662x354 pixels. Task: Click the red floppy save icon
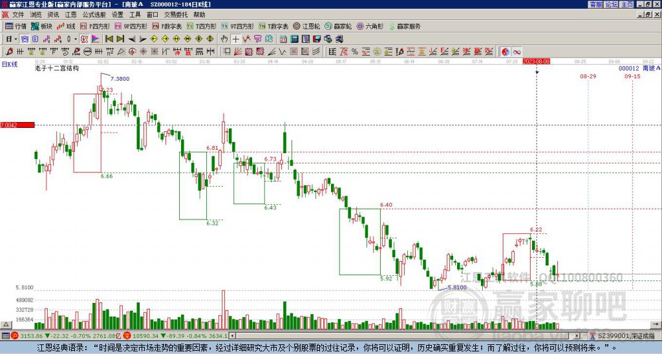(317, 39)
